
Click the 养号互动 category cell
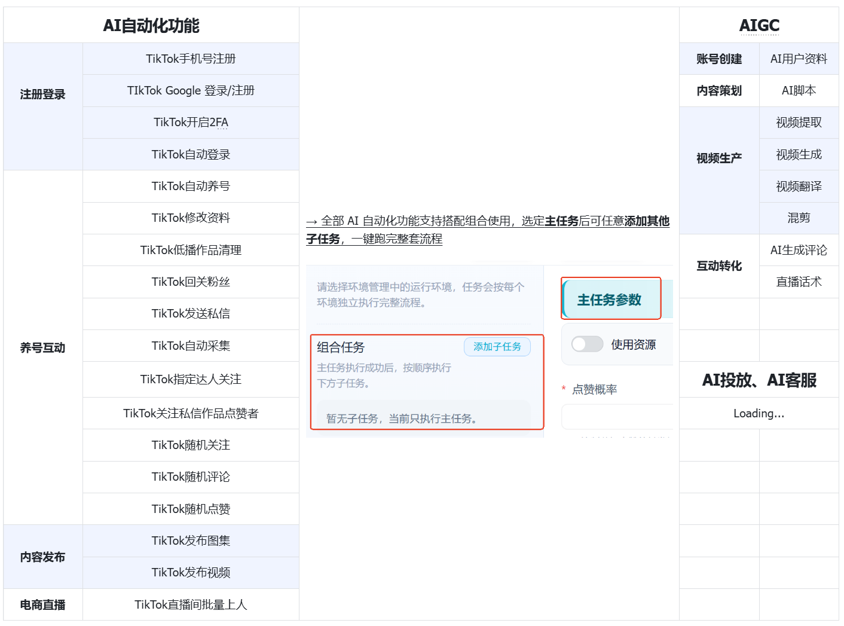[43, 347]
